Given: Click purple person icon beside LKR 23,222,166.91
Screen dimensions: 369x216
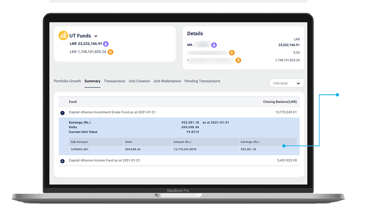Looking at the screenshot, I should click(x=106, y=44).
